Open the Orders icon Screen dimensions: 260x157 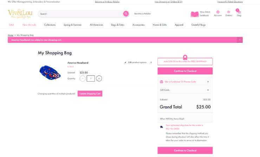228,12
